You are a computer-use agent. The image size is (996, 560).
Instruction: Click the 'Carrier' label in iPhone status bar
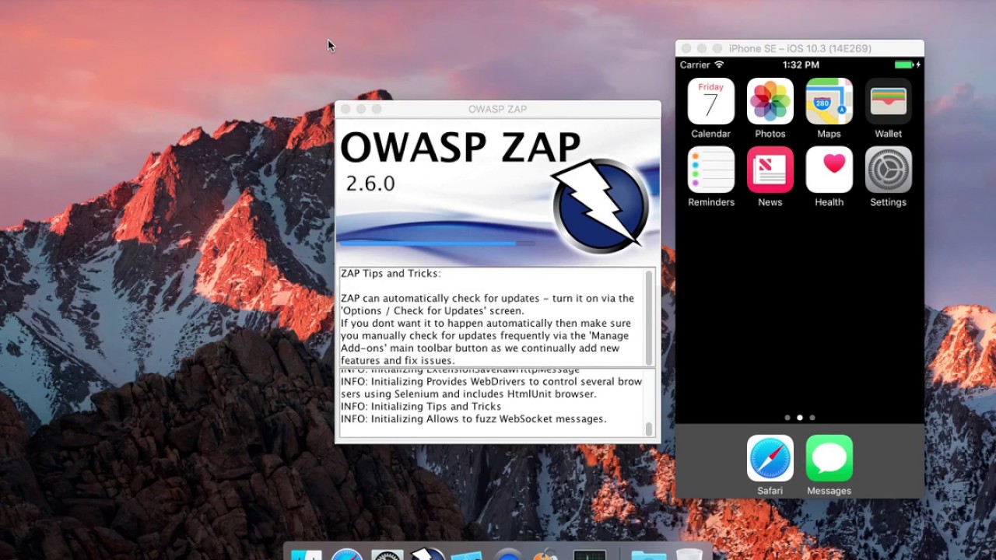695,65
